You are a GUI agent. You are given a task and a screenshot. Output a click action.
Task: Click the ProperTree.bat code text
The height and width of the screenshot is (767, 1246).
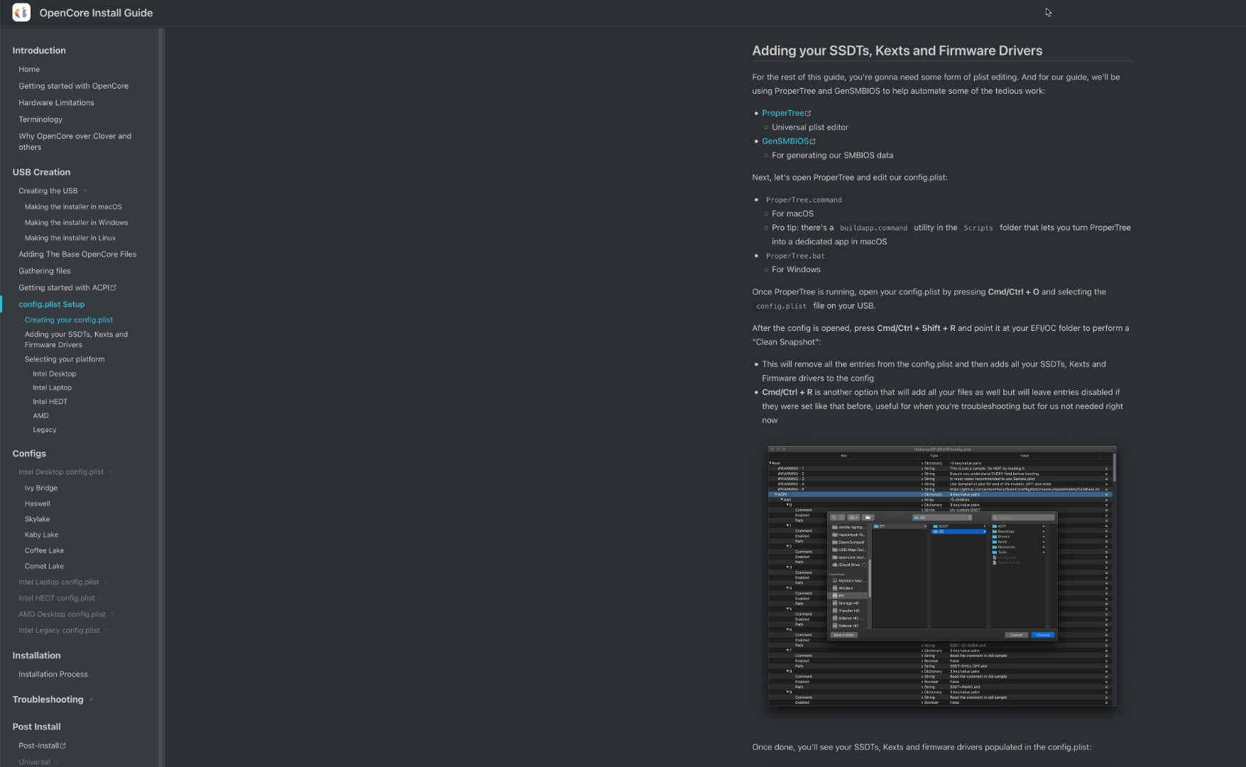coord(795,256)
